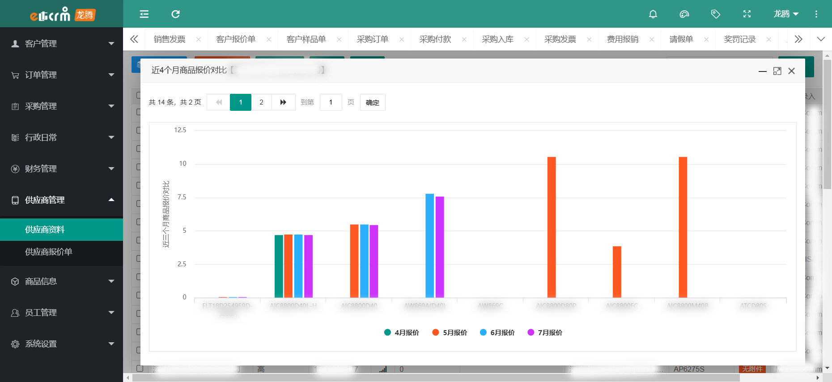Toggle the 6月报价 blue legend dot
The image size is (832, 382).
(x=483, y=332)
